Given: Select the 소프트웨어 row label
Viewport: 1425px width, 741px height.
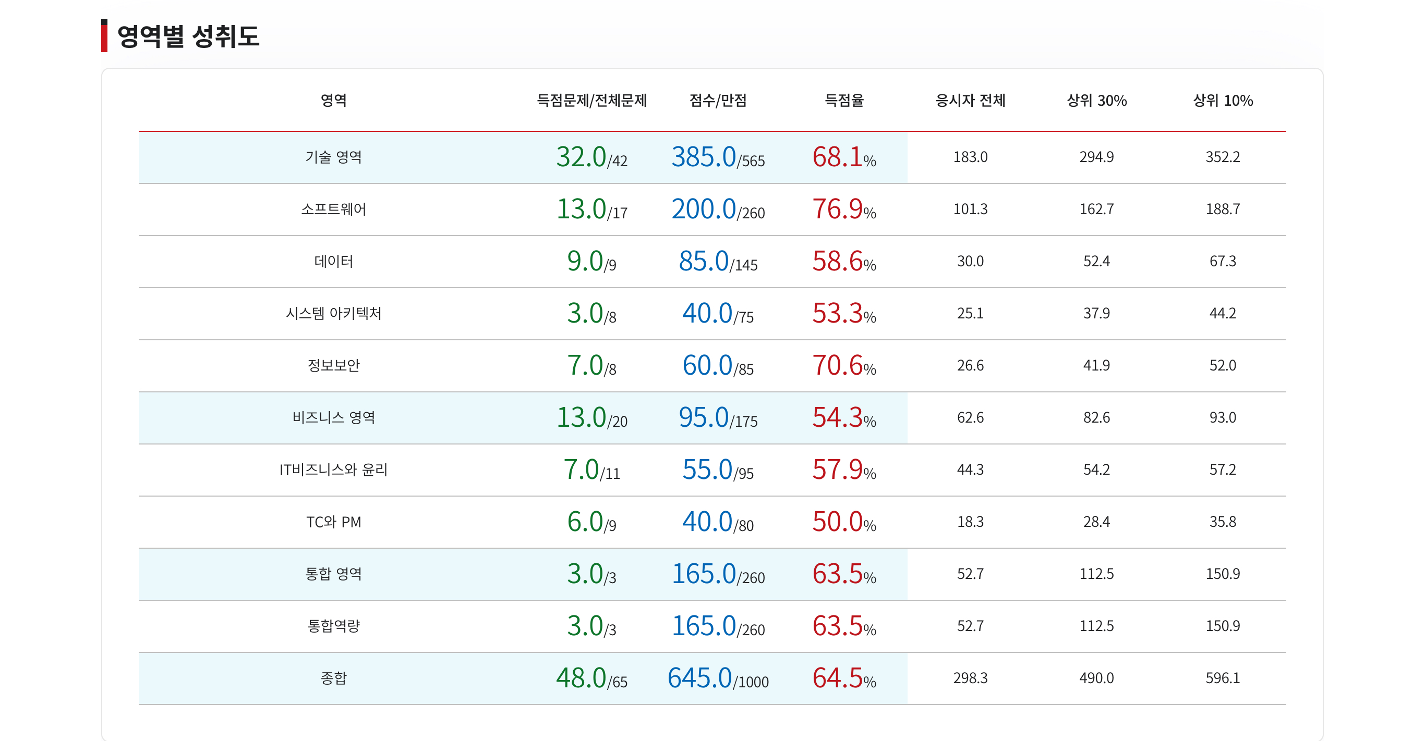Looking at the screenshot, I should (x=334, y=209).
